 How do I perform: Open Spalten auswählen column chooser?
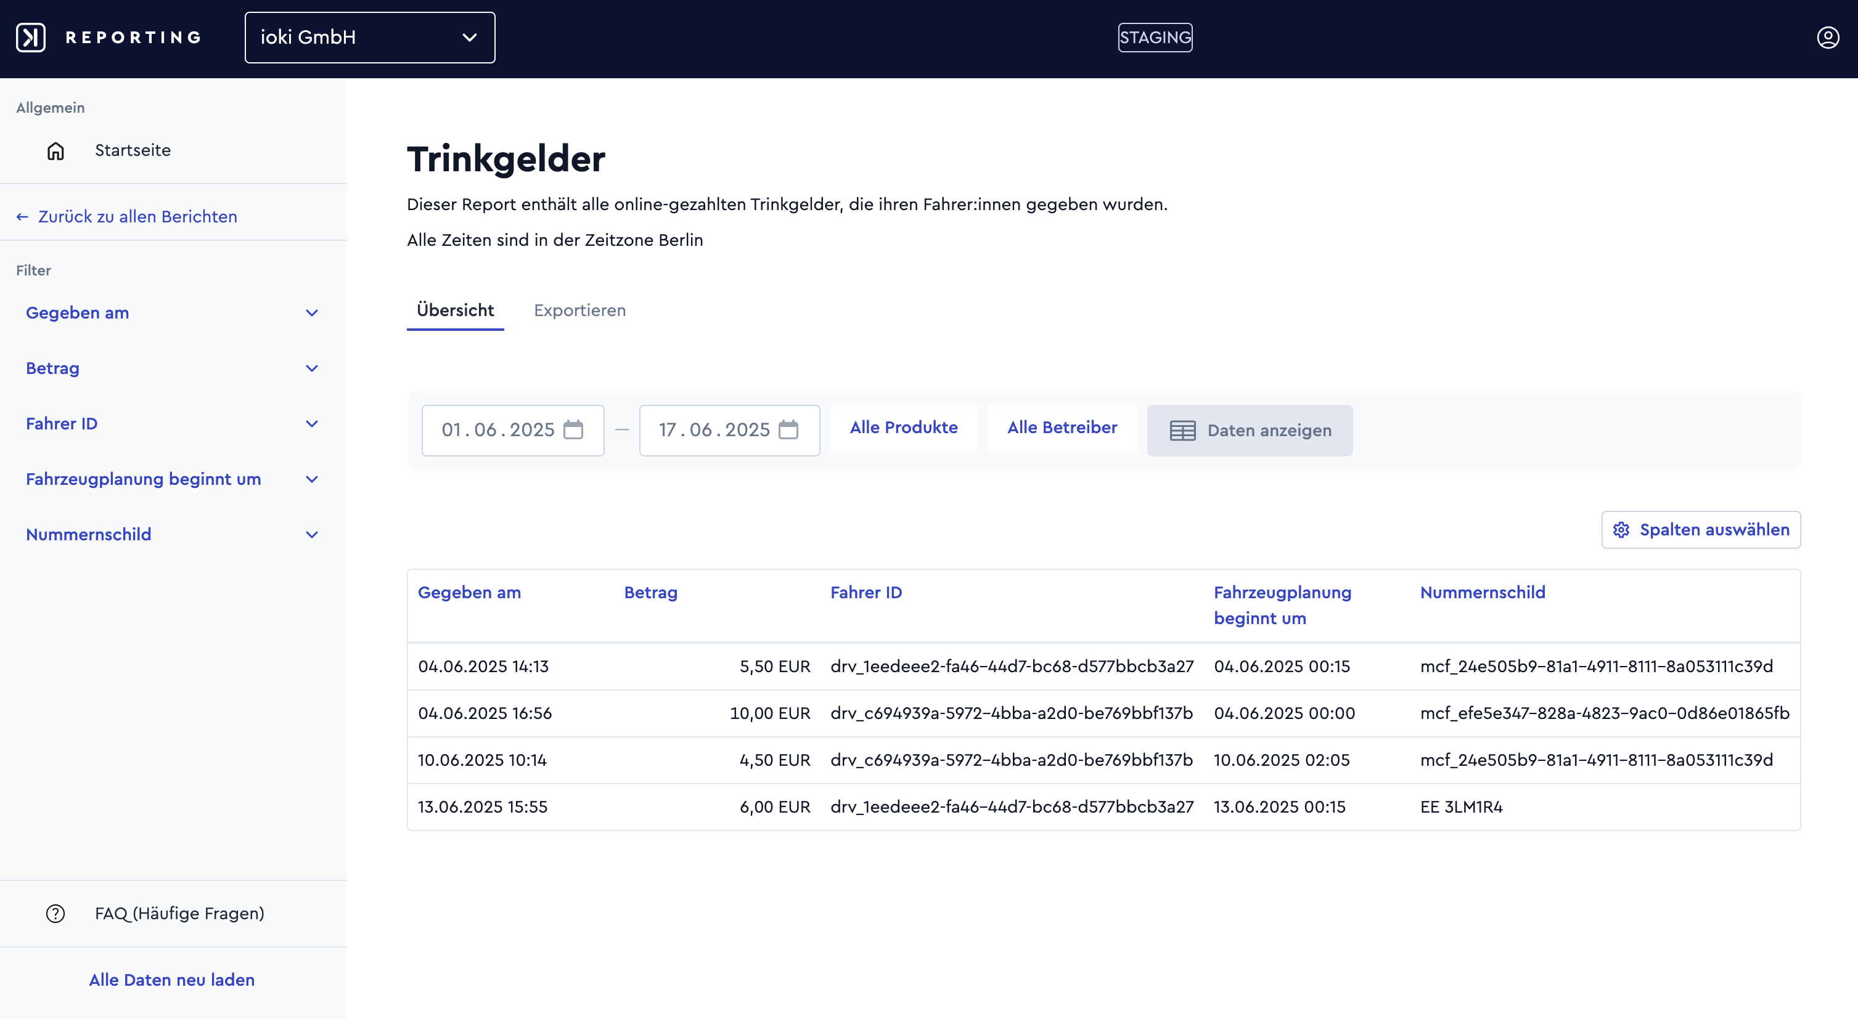coord(1701,530)
